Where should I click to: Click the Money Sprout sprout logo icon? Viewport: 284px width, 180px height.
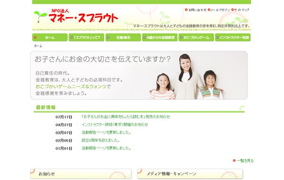point(40,17)
